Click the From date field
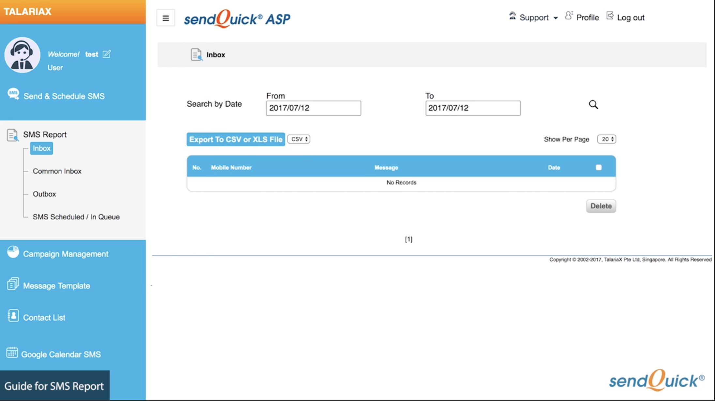Screen dimensions: 715x401 [x=313, y=108]
